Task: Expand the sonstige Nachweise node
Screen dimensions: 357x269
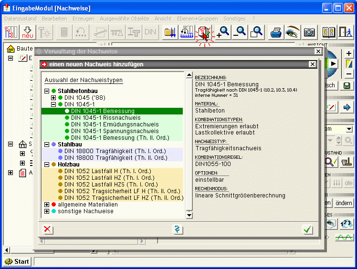Action: pos(47,211)
